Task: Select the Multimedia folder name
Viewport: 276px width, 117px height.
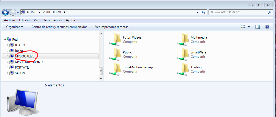Action: pos(199,37)
